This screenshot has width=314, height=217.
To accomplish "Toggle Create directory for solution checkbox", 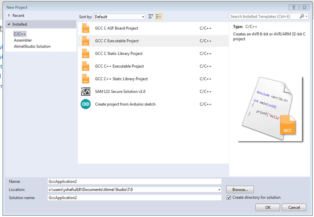I will pyautogui.click(x=229, y=198).
